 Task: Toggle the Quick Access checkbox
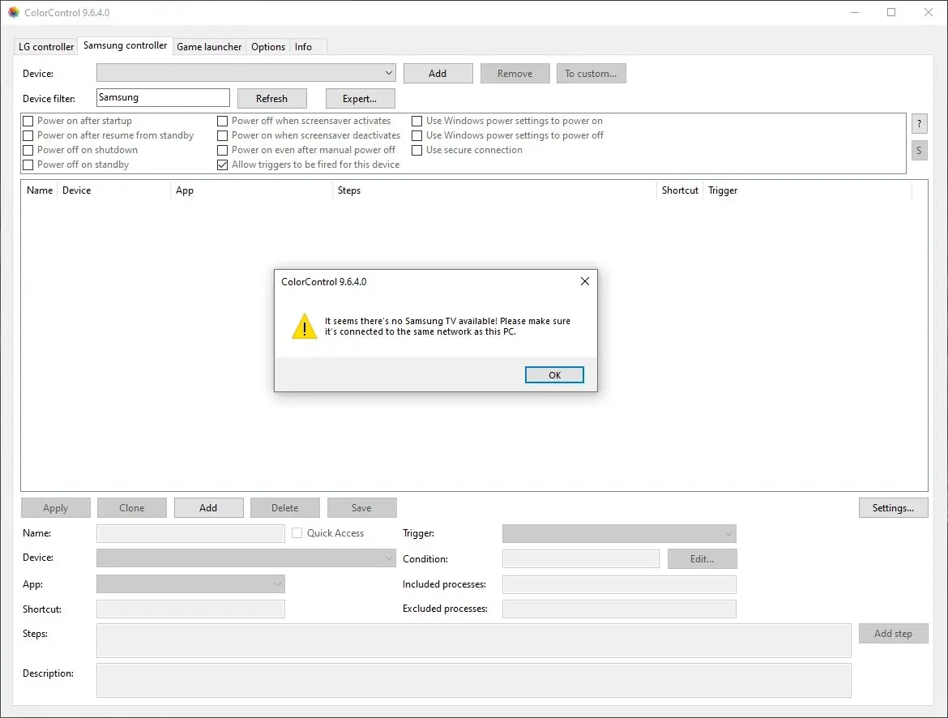click(297, 533)
